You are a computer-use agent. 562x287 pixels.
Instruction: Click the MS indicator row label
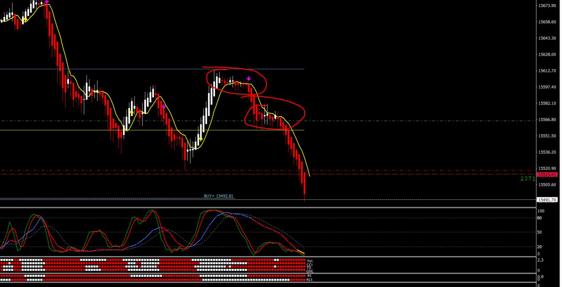[309, 276]
